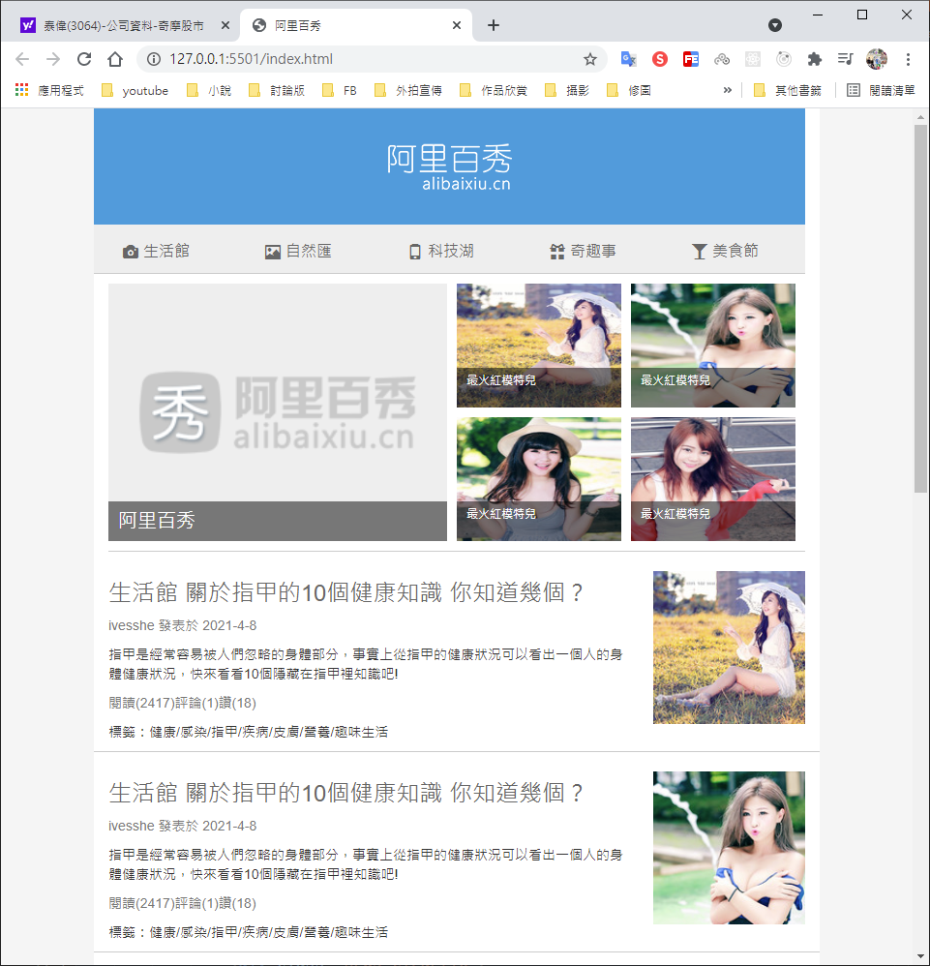Click the glass icon beside 美食節

(699, 252)
